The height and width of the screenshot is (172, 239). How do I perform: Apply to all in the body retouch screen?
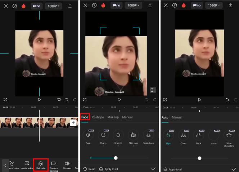click(173, 169)
